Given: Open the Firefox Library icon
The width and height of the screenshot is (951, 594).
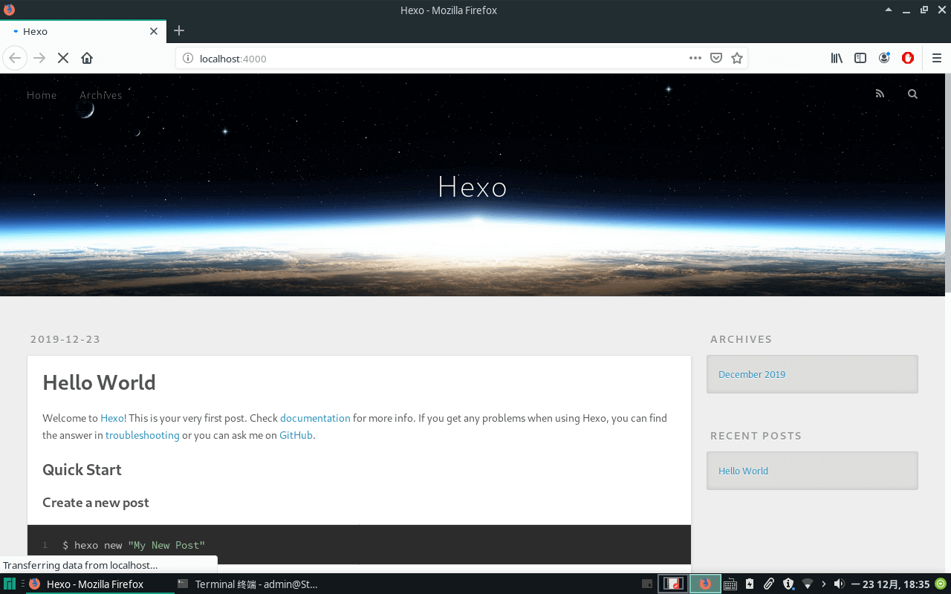Looking at the screenshot, I should pos(837,58).
